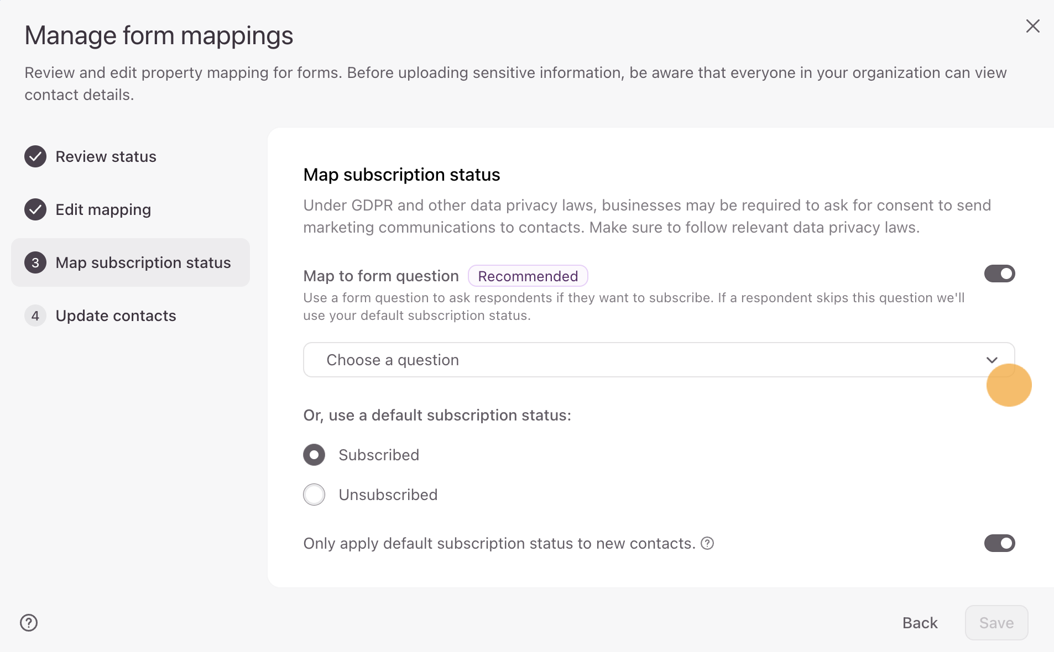
Task: Click the step 3 number badge
Action: (35, 262)
